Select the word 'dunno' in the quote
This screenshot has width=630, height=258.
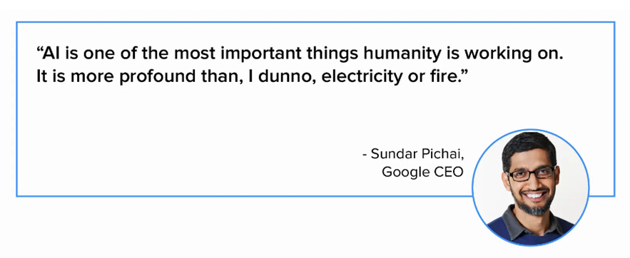[x=282, y=77]
